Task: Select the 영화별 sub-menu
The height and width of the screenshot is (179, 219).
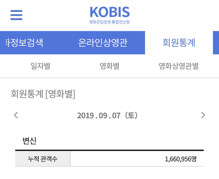Action: [109, 66]
